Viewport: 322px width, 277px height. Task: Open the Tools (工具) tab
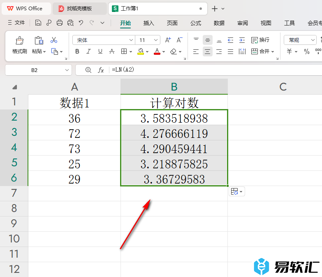pos(290,23)
